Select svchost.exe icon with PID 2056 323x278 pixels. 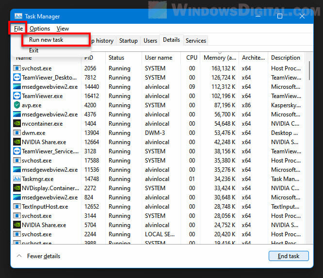17,68
